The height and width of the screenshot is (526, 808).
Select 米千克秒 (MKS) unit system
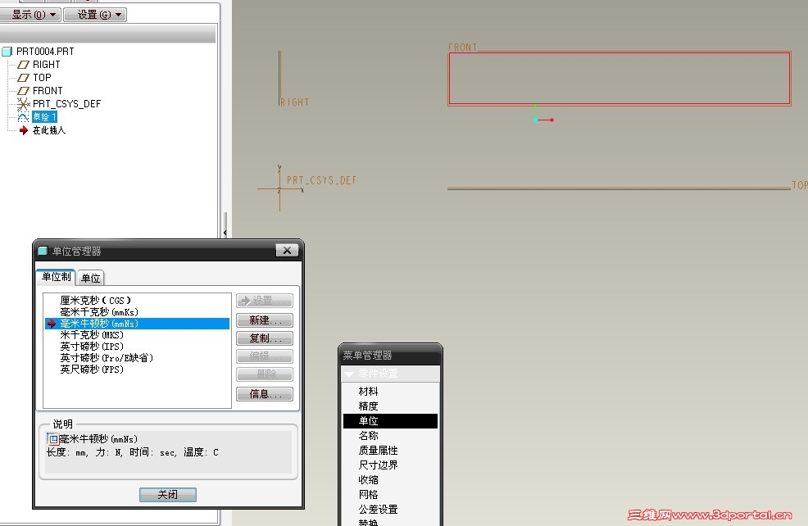click(x=92, y=335)
